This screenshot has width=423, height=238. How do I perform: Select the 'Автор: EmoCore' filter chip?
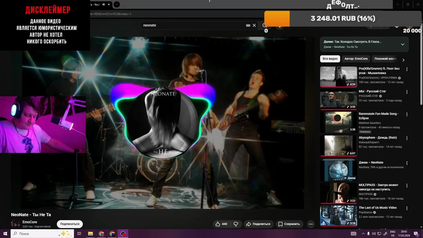[356, 59]
